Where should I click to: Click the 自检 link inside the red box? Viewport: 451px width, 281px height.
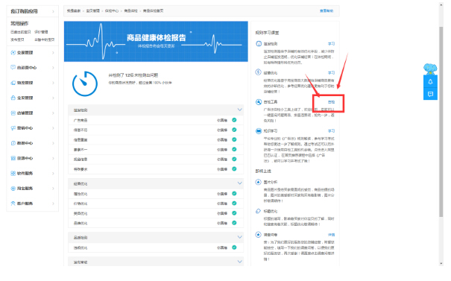tap(331, 102)
